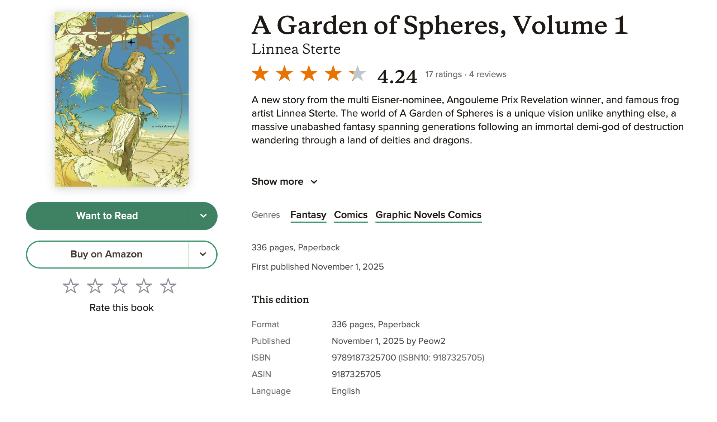The image size is (717, 422).
Task: Rate this book five stars
Action: click(168, 286)
